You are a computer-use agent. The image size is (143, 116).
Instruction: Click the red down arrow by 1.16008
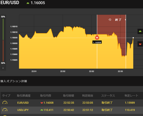42,103
